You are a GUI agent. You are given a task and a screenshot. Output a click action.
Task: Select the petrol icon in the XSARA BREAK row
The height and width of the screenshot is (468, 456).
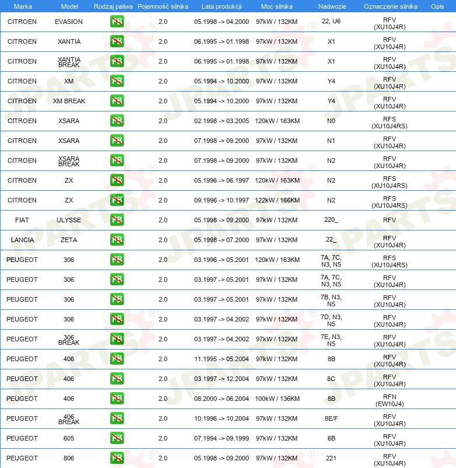117,160
